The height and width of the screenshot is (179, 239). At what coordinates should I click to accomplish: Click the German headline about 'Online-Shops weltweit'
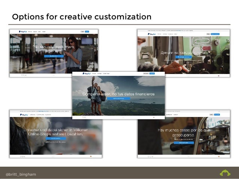pos(56,132)
